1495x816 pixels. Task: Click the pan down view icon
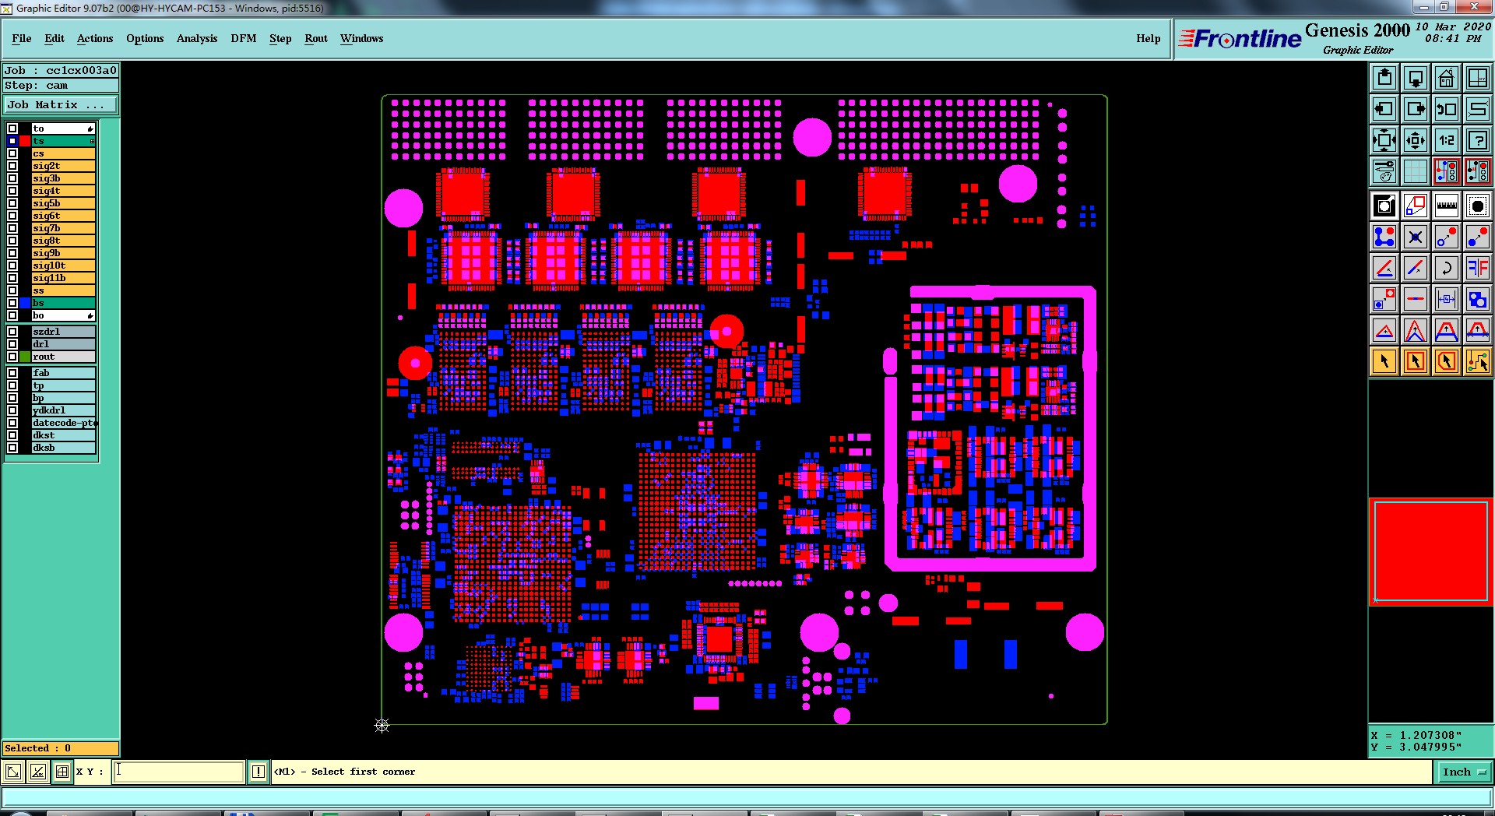1416,78
